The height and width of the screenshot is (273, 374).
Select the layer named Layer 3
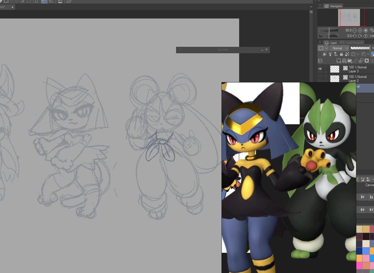[x=353, y=71]
